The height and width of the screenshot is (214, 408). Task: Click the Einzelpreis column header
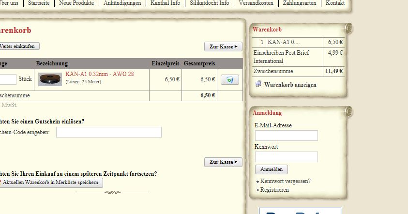tap(166, 63)
